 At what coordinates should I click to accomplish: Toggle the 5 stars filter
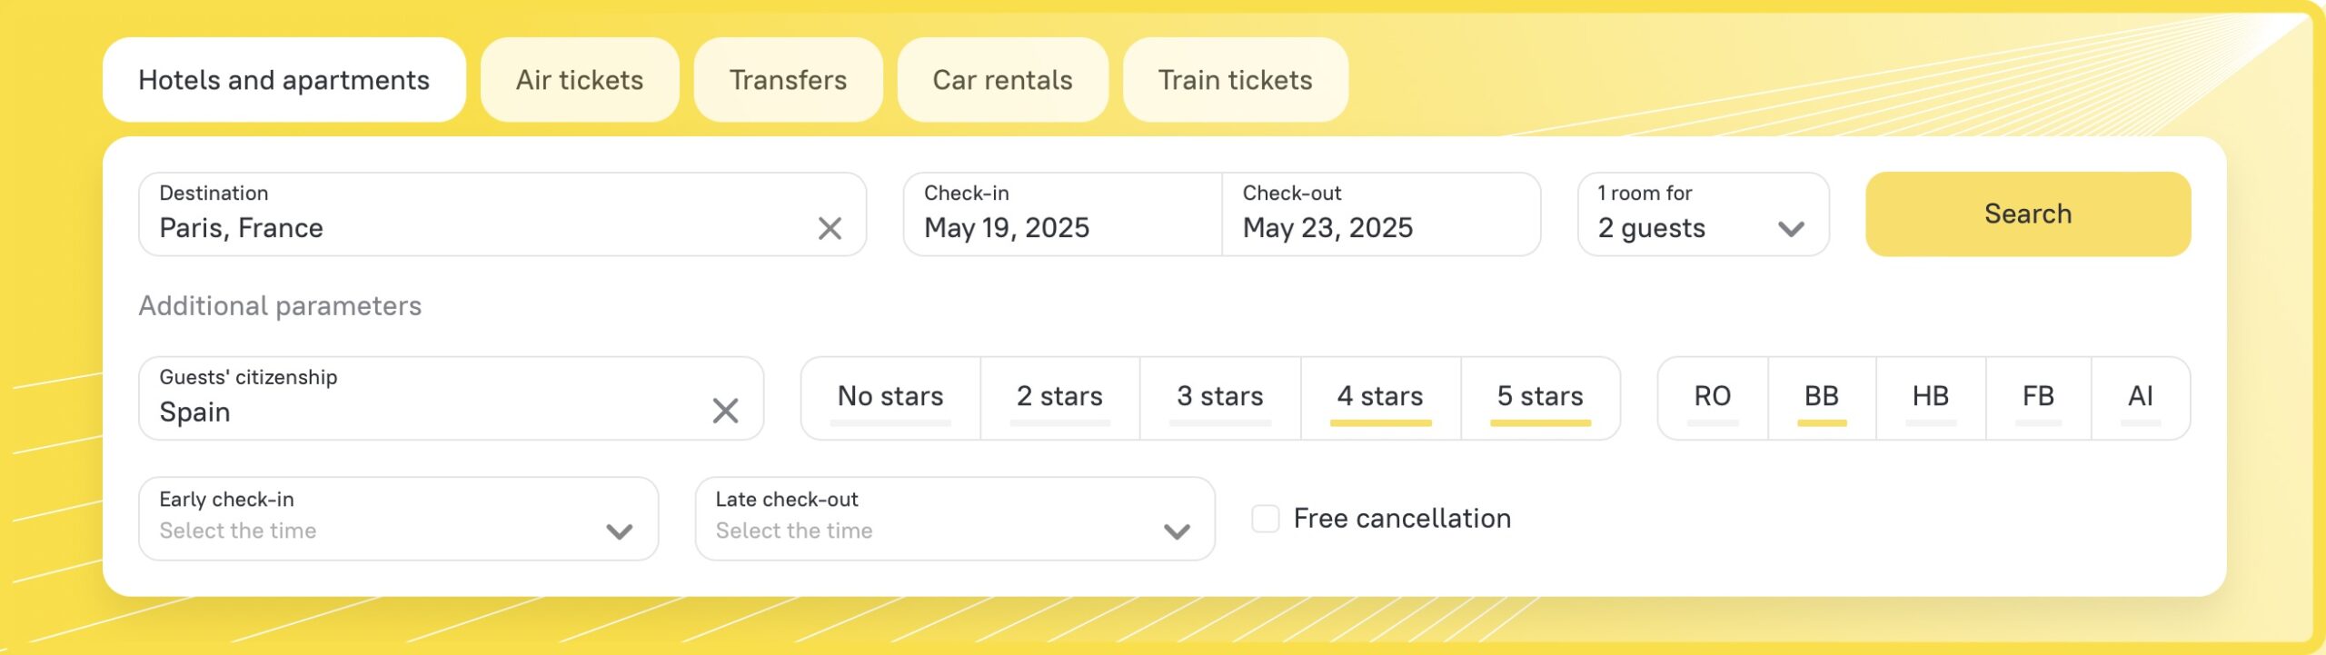pos(1540,397)
